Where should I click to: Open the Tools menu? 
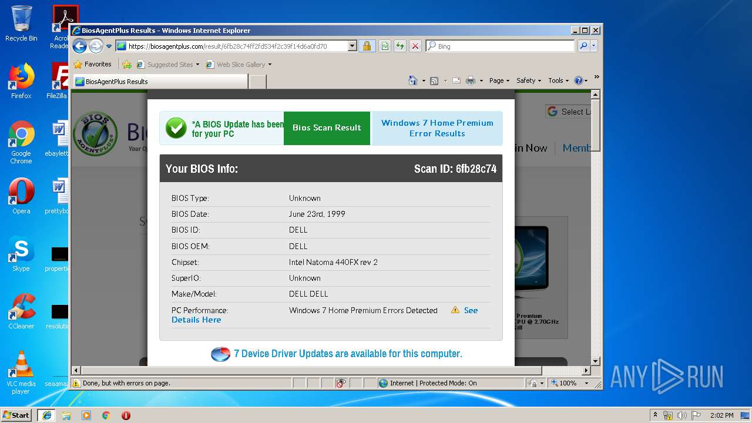click(x=558, y=80)
